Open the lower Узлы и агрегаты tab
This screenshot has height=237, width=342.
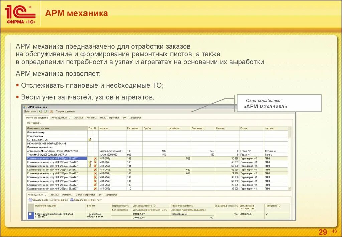coord(85,195)
